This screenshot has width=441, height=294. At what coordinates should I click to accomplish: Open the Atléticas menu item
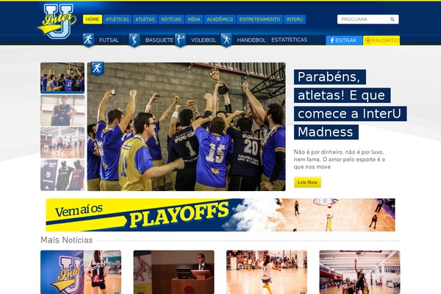click(x=118, y=19)
